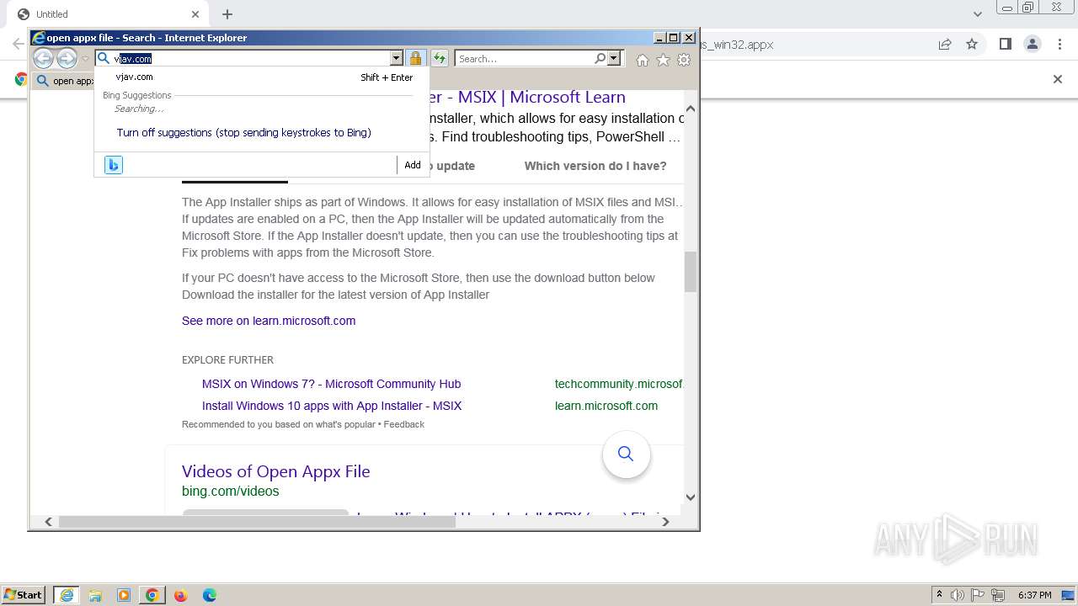Open green learn.microsoft.com link
The height and width of the screenshot is (606, 1078).
(606, 406)
